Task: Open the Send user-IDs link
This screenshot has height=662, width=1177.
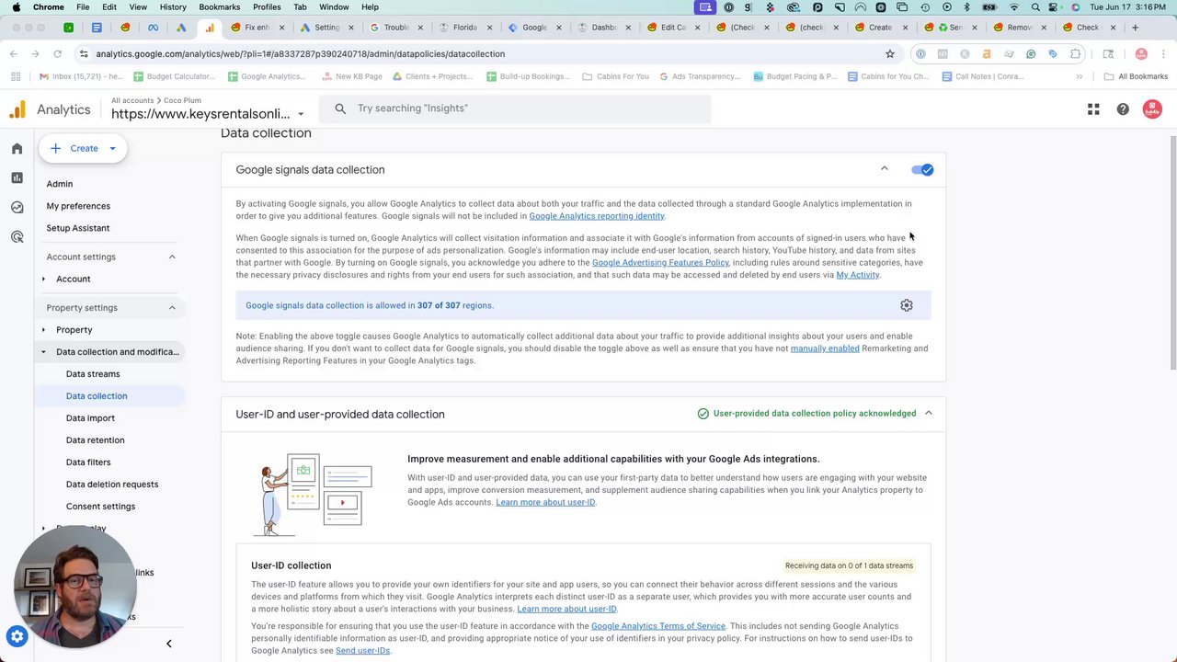Action: pos(362,651)
